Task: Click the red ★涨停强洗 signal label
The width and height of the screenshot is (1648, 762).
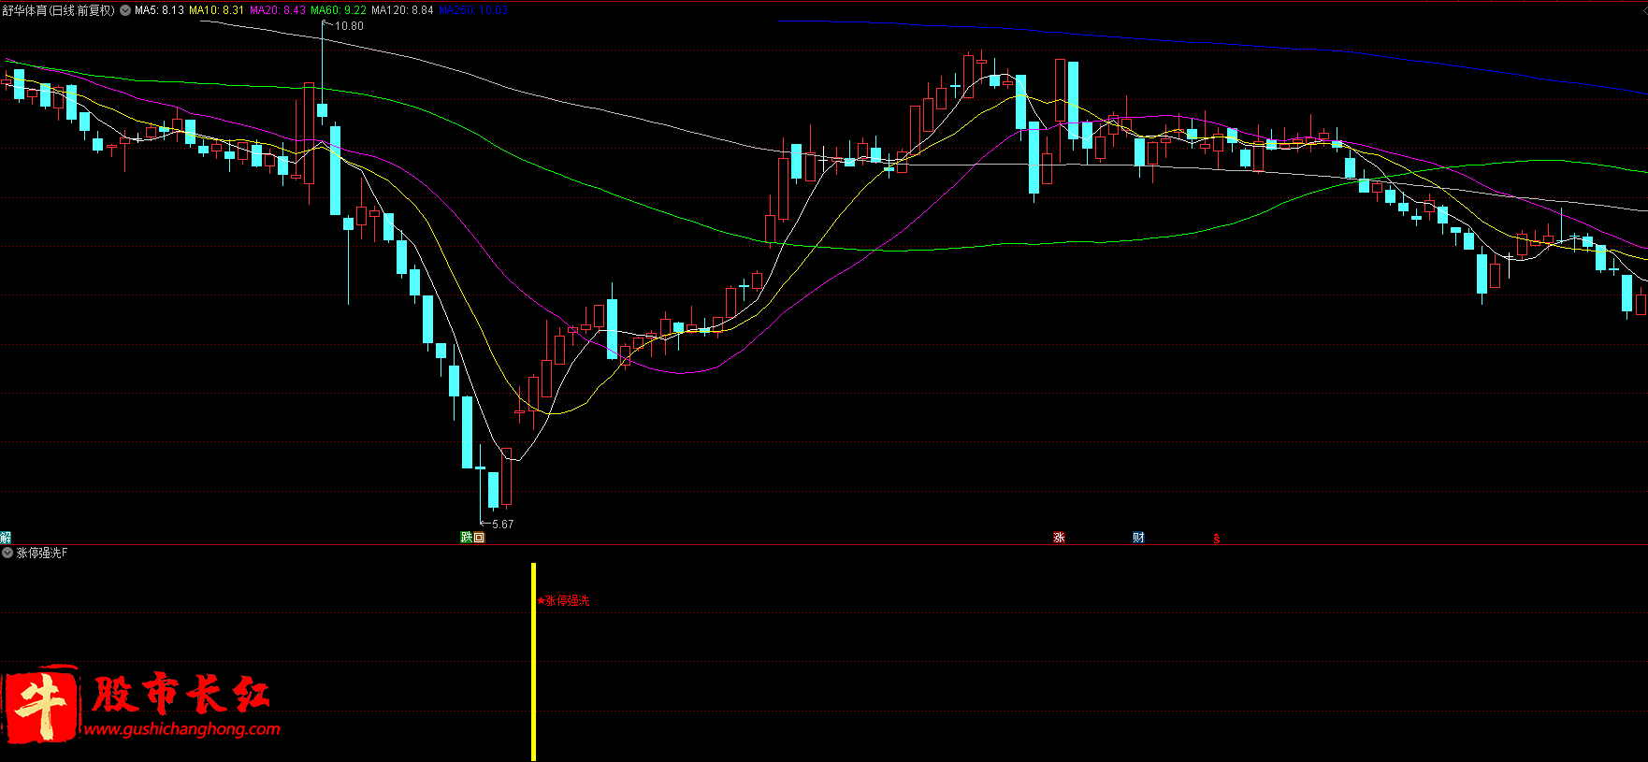Action: pos(564,600)
